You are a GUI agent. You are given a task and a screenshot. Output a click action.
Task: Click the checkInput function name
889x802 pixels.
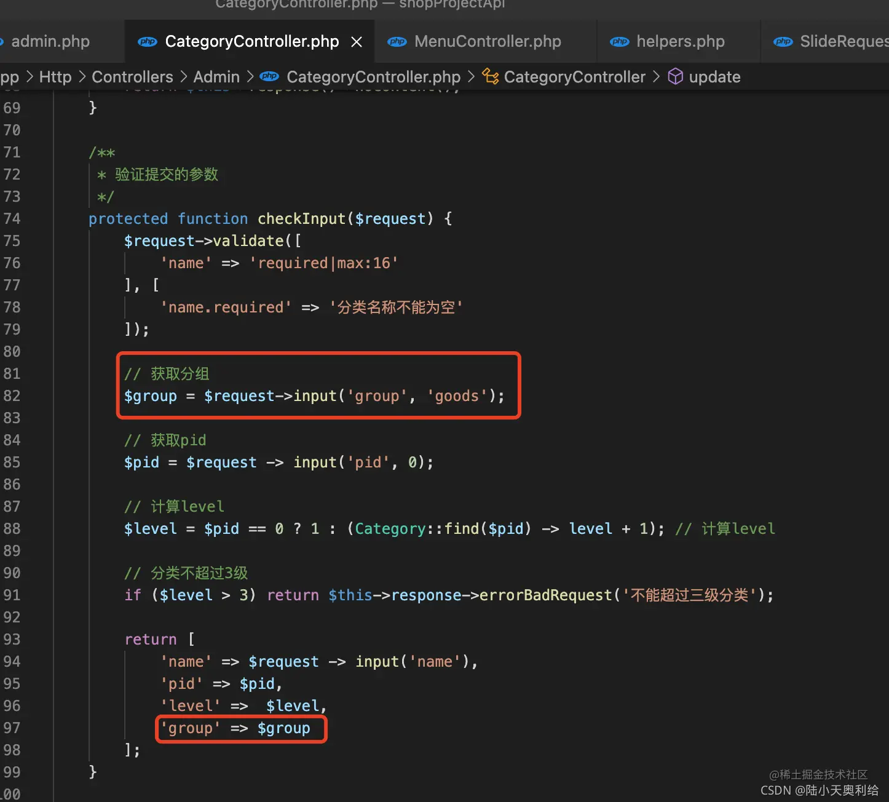click(301, 219)
